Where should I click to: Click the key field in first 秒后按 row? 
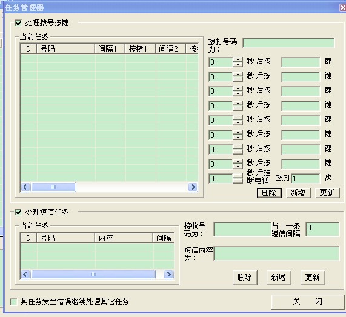301,62
